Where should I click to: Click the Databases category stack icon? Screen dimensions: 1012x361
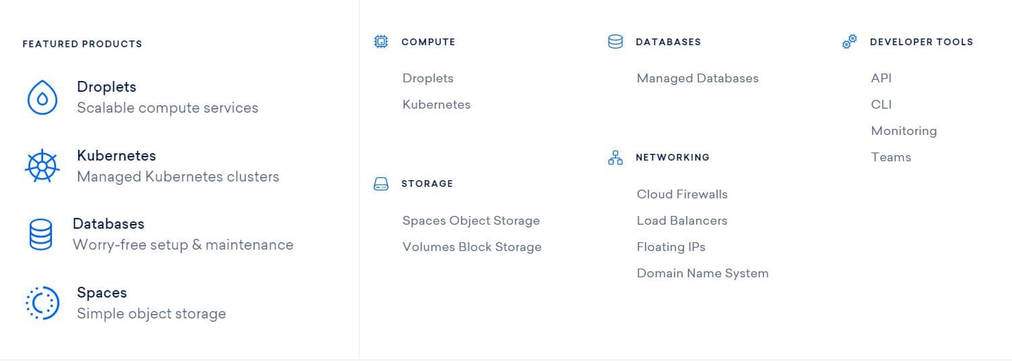615,42
